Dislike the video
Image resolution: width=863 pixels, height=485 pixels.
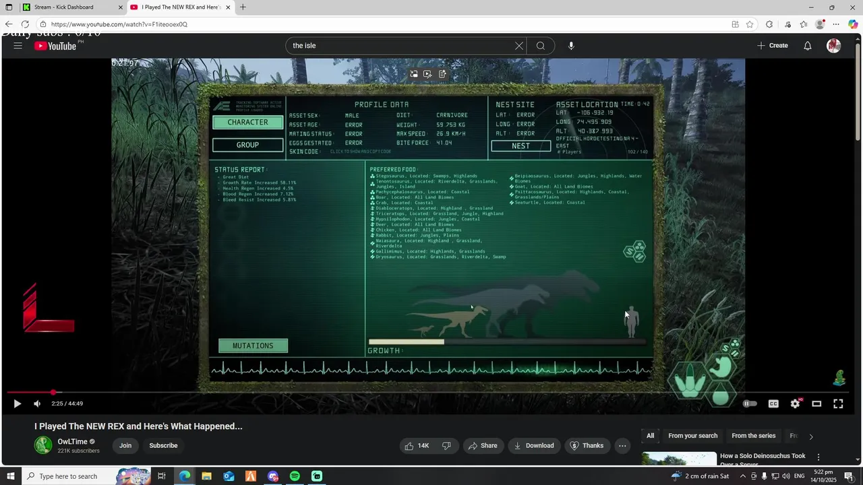pyautogui.click(x=446, y=445)
